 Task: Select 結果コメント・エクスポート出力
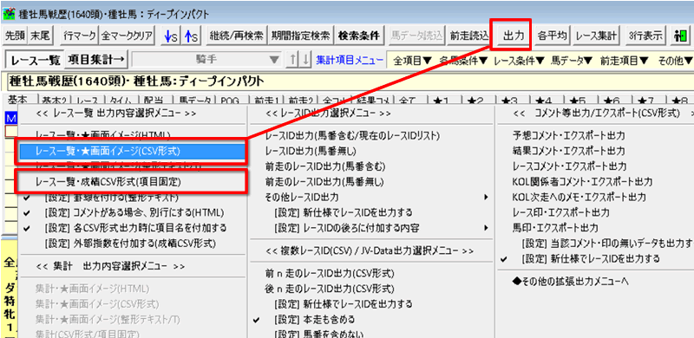[568, 151]
